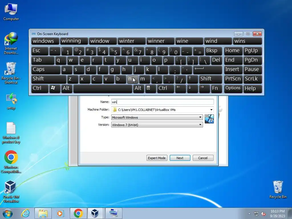Screen dimensions: 292x219
Task: Click the left arrow key
Action: point(181,89)
